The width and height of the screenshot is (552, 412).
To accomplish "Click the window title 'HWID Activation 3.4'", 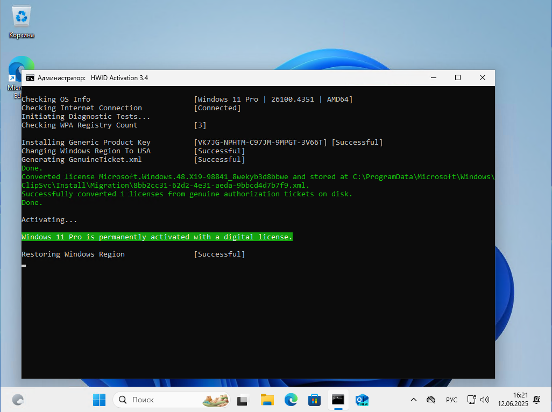I will tap(119, 78).
